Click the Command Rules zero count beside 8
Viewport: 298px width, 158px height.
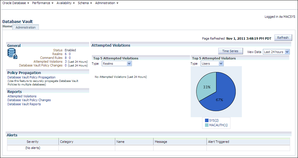point(70,58)
